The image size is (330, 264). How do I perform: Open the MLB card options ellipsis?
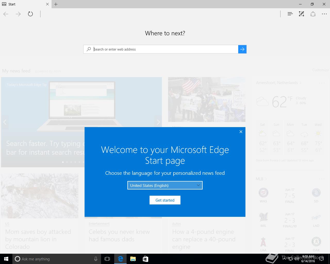[321, 179]
